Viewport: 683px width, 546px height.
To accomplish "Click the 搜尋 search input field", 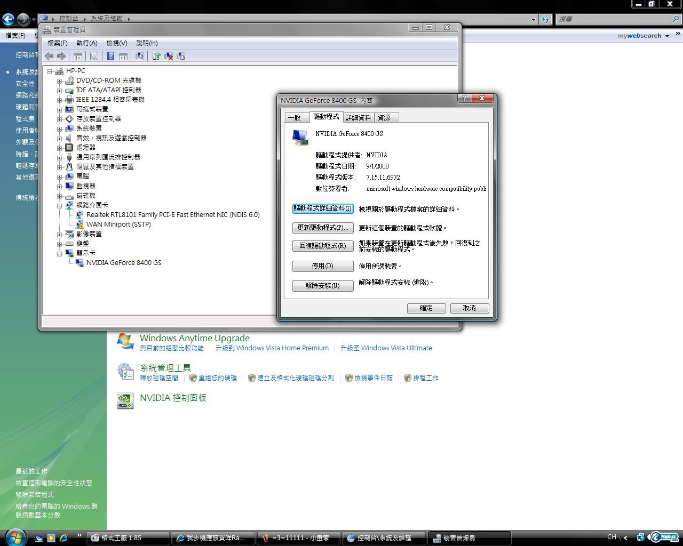I will 613,19.
